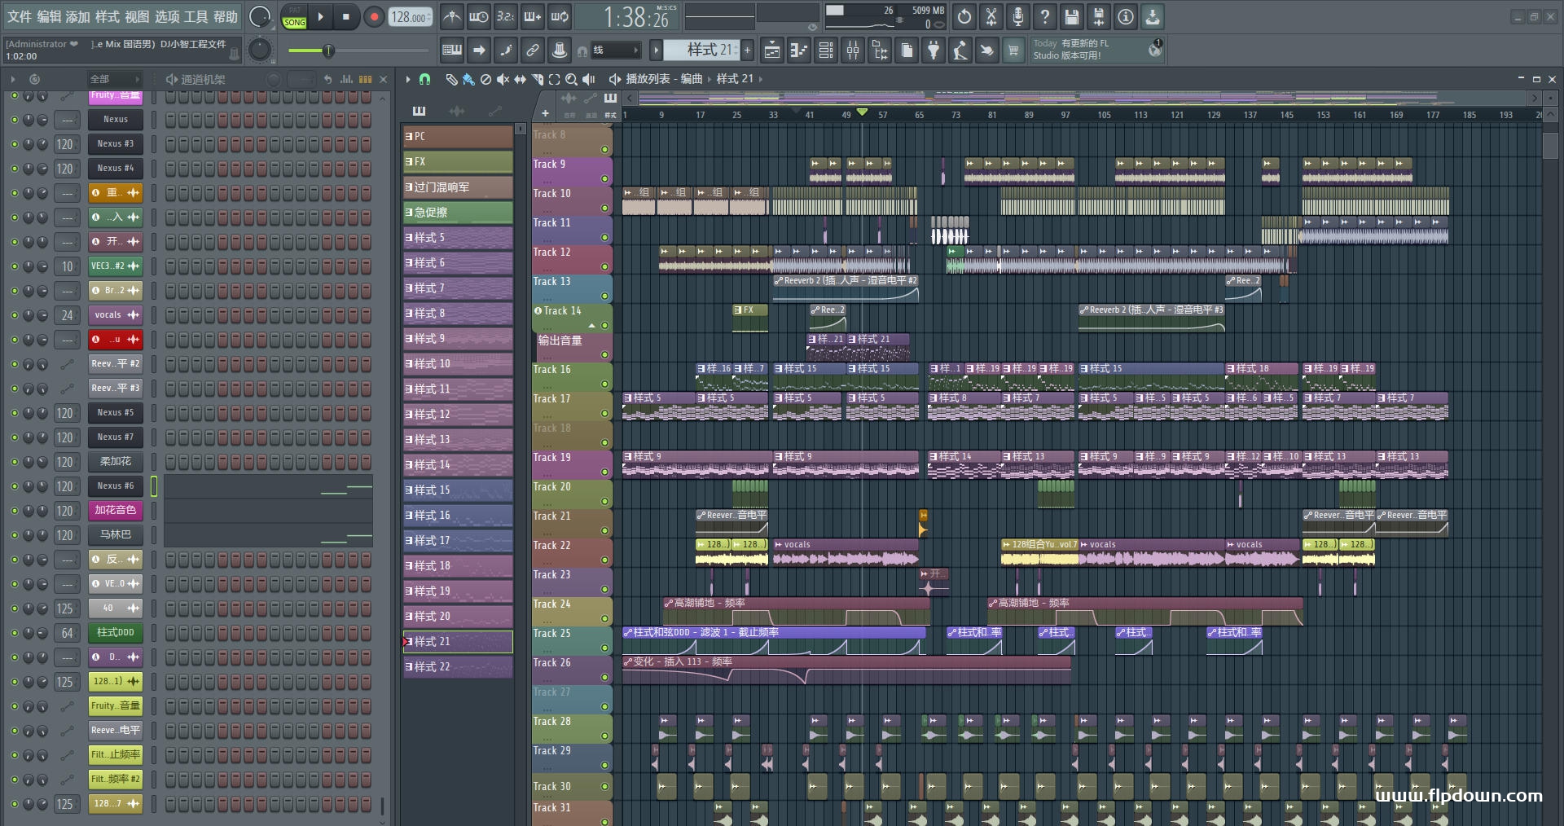Image resolution: width=1564 pixels, height=826 pixels.
Task: Click the save project floppy icon
Action: (1072, 17)
